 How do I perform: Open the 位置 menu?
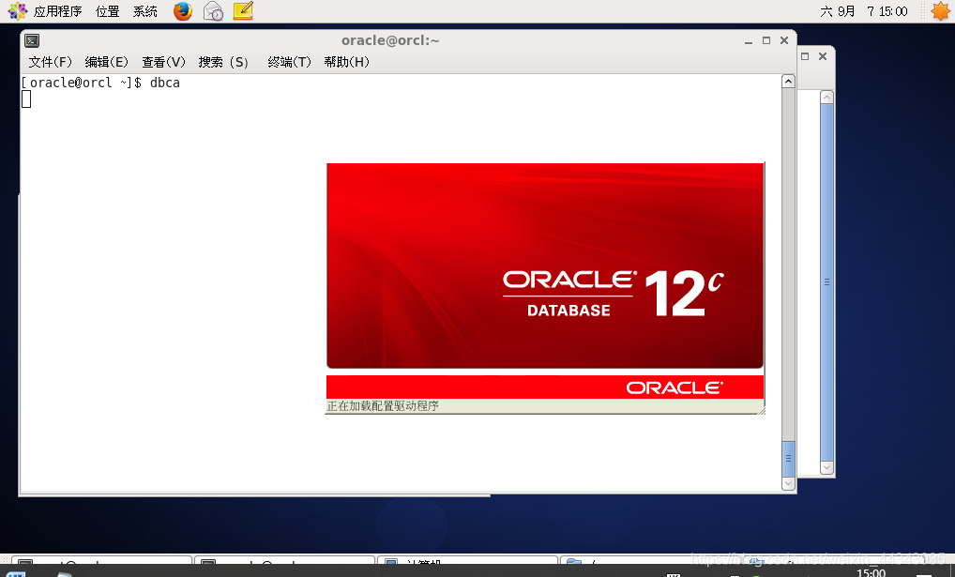point(106,11)
